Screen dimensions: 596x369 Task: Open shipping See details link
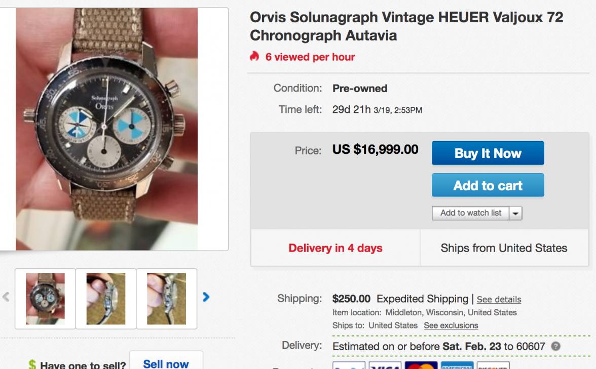[499, 299]
